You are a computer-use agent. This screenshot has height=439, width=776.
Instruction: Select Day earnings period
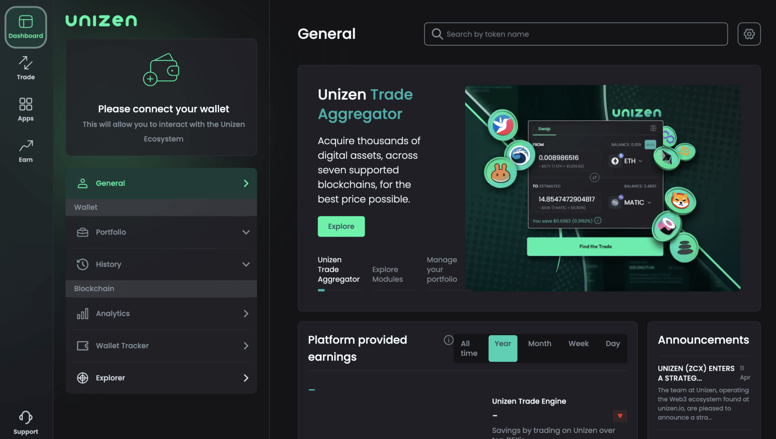[x=612, y=344]
